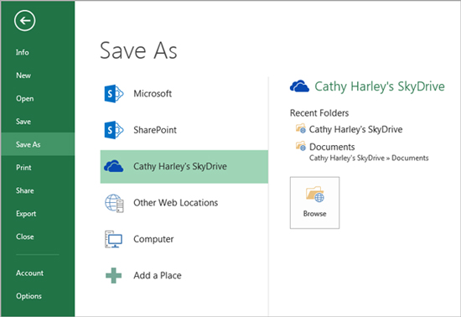Open Options from the sidebar
The height and width of the screenshot is (317, 461).
pos(28,296)
